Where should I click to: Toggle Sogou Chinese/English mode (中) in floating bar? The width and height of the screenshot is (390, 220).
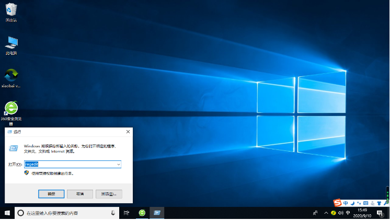pos(346,203)
